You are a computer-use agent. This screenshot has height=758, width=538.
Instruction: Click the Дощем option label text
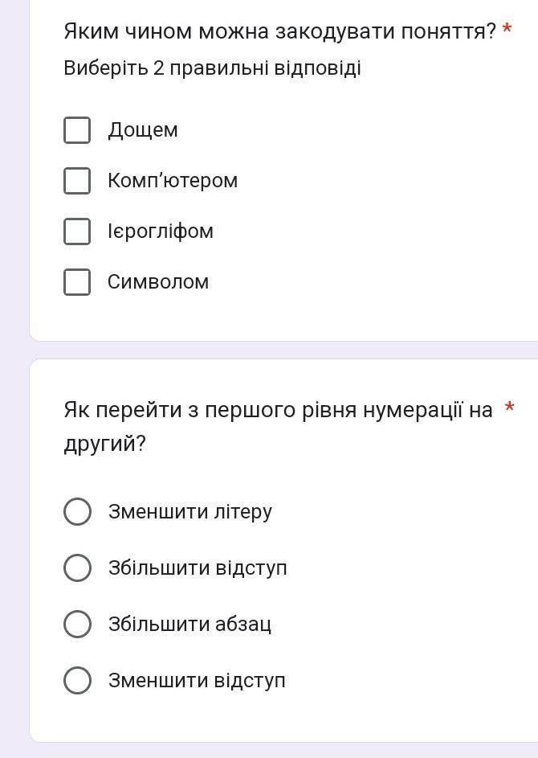pos(143,130)
